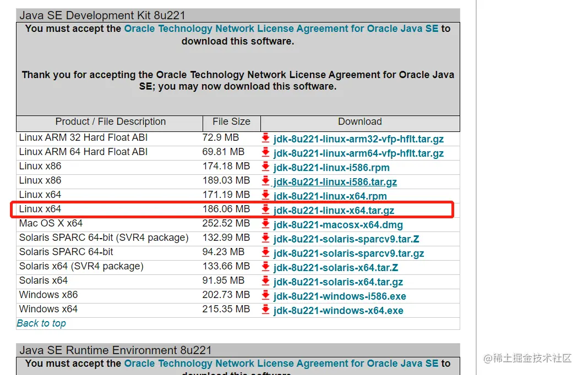Select the '133.66 MB' file size
This screenshot has height=375, width=583.
click(226, 266)
